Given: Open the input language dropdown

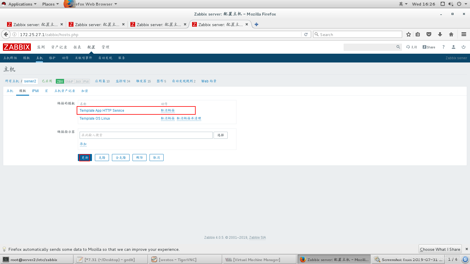Looking at the screenshot, I should tap(403, 4).
